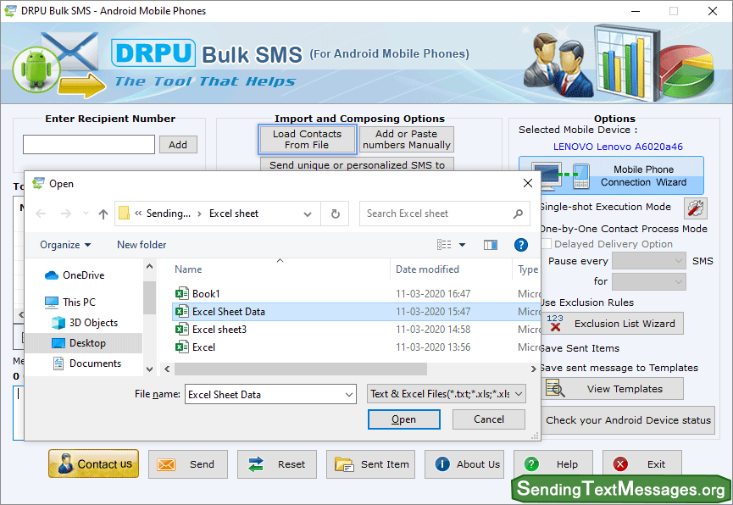
Task: Select Documents in the navigation pane
Action: coord(87,363)
